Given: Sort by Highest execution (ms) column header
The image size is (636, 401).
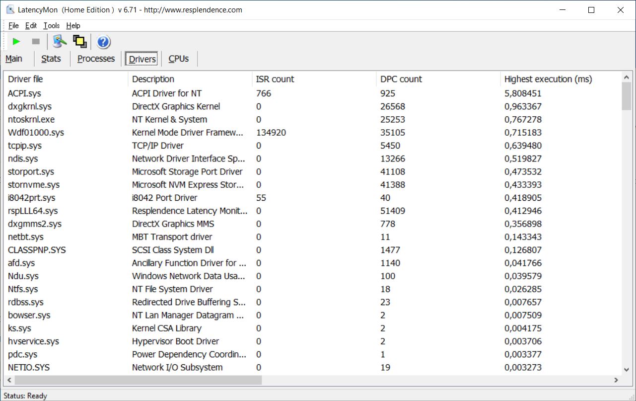Looking at the screenshot, I should click(x=548, y=79).
